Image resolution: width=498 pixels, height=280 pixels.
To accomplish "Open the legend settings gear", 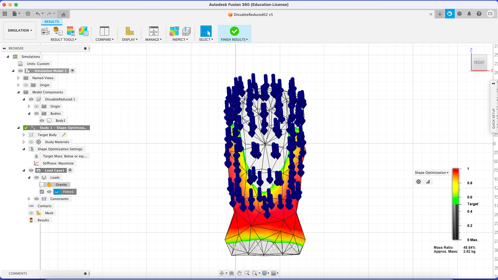I will point(418,182).
